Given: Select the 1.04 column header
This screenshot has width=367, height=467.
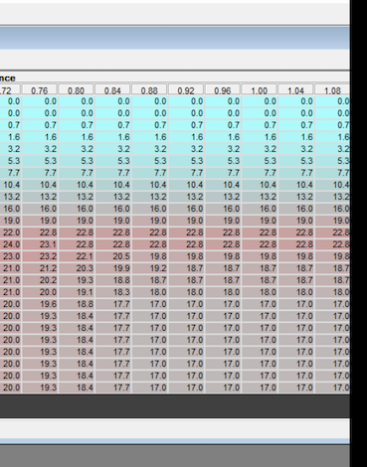Looking at the screenshot, I should 296,89.
